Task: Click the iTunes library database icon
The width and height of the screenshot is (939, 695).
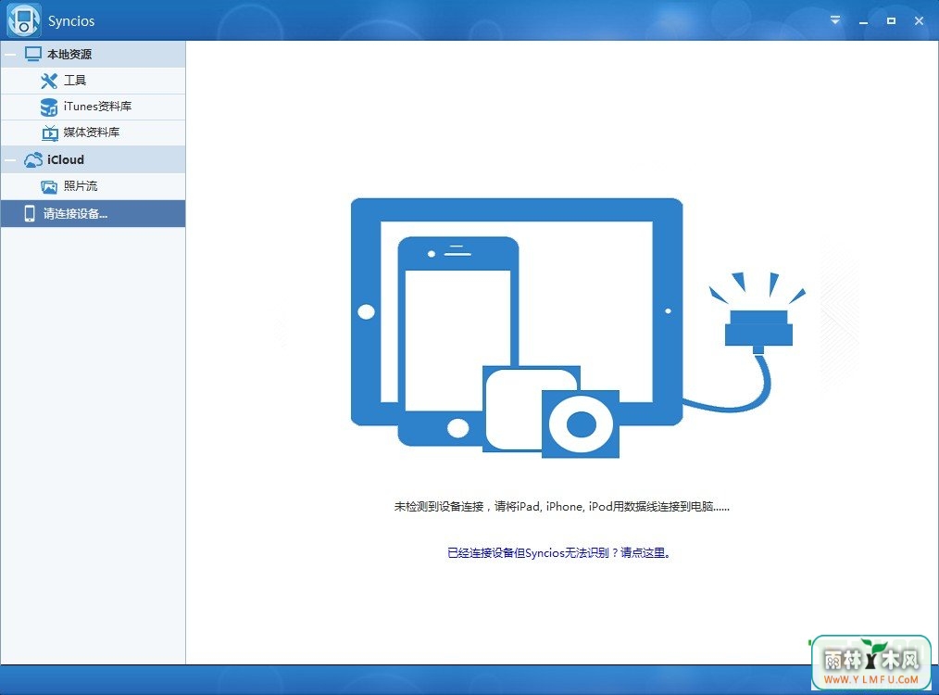Action: [49, 107]
